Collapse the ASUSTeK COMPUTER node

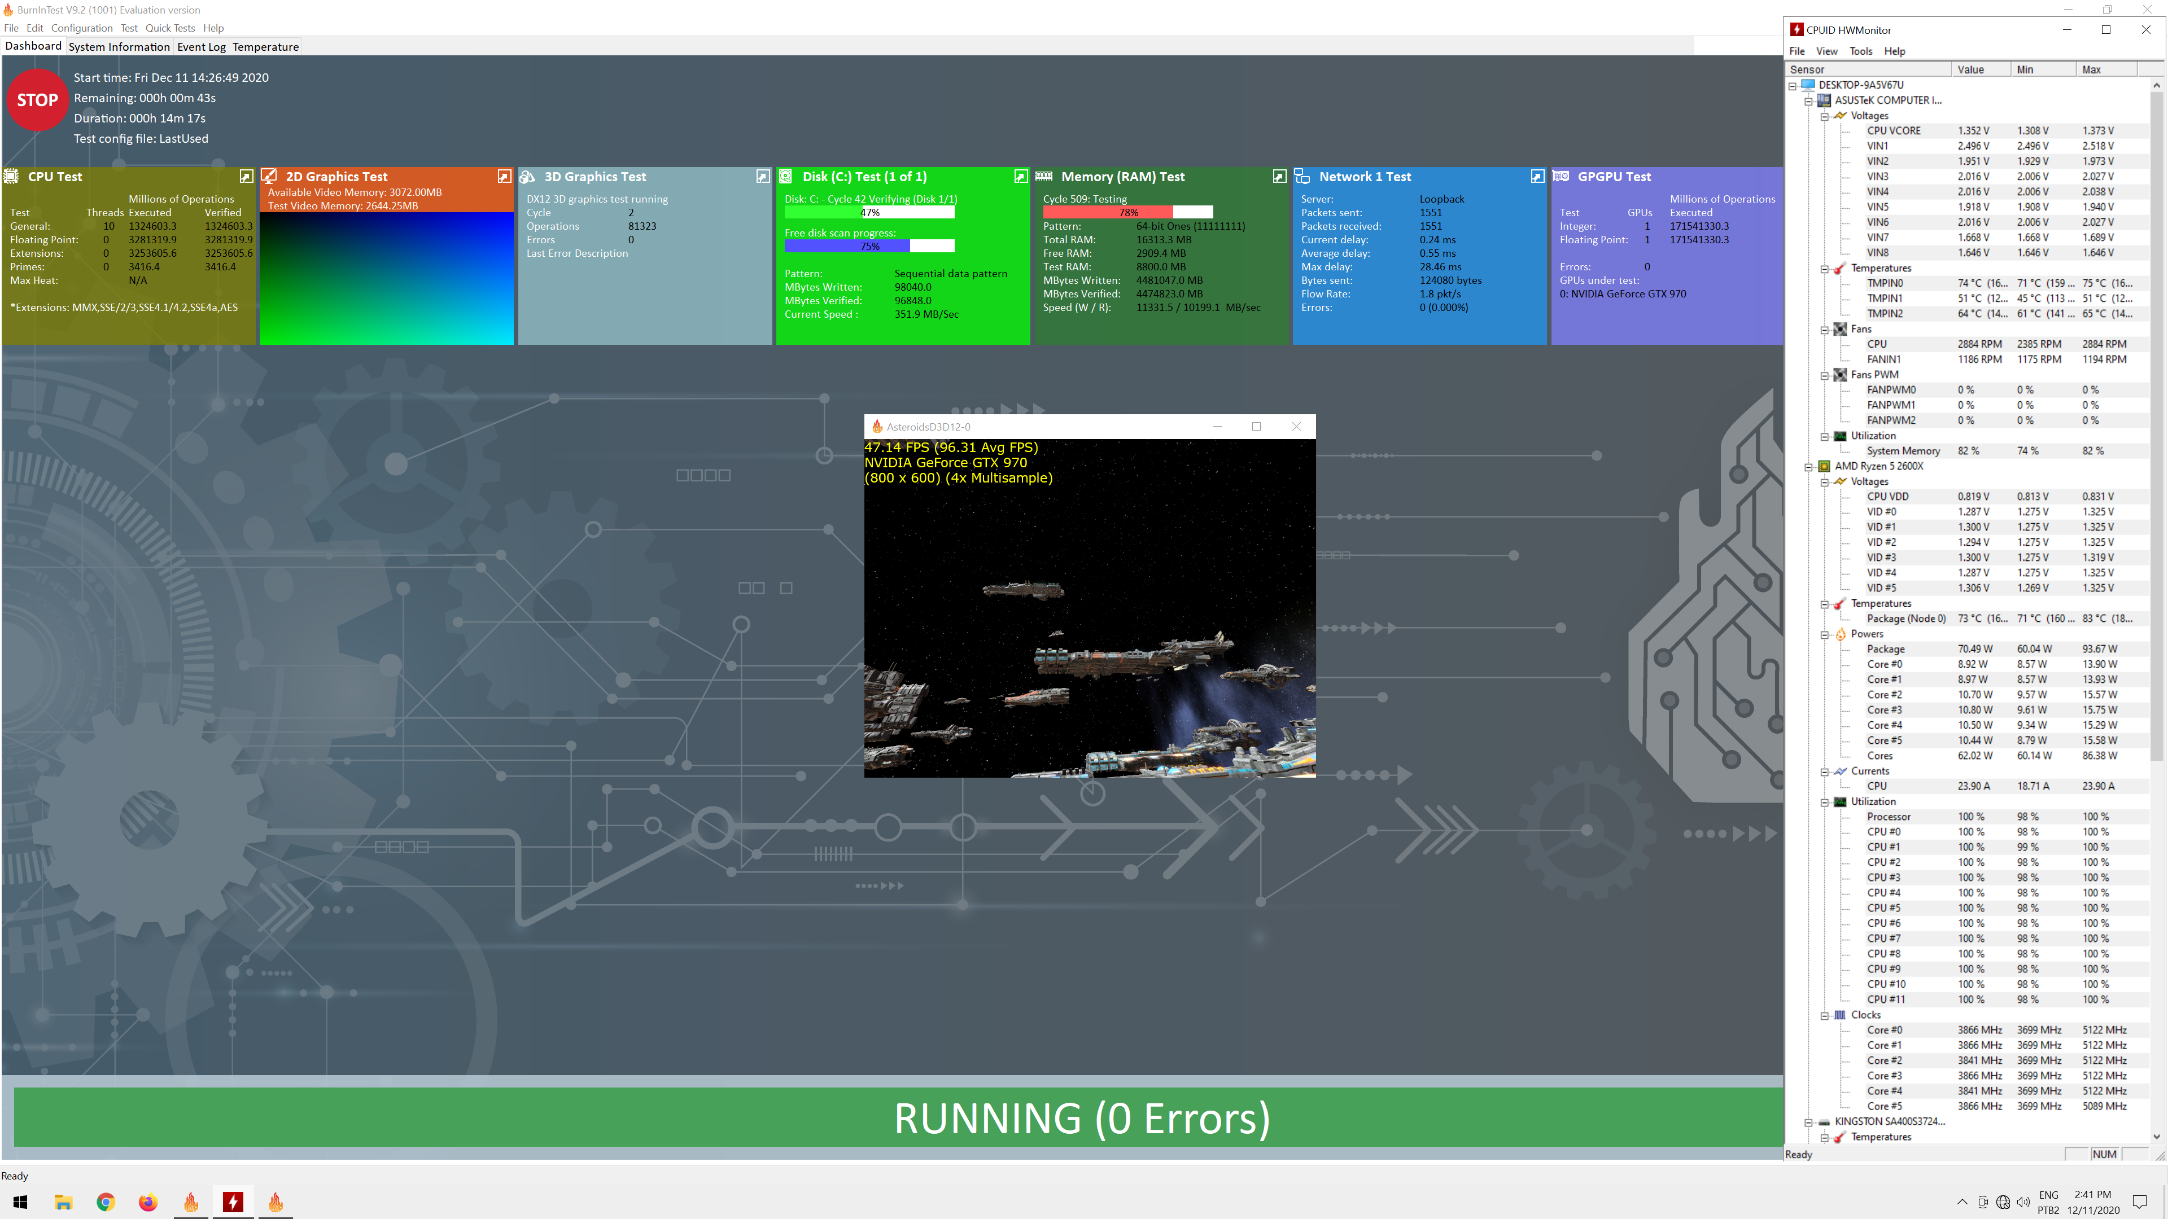(1808, 101)
